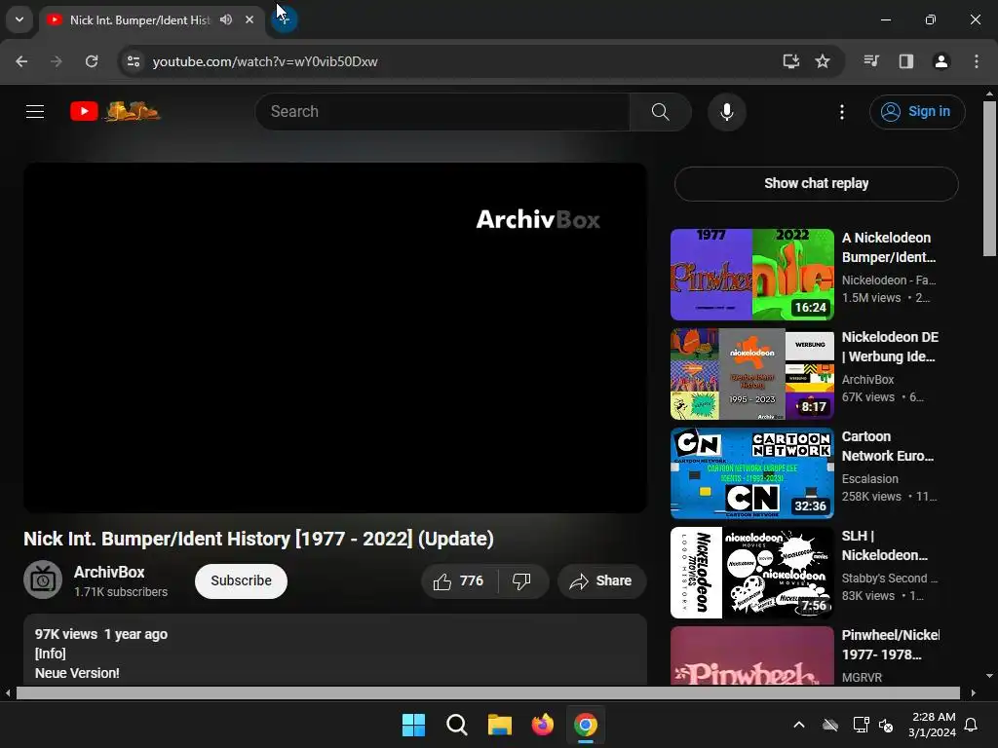Open the Pinwheel 1977-1978 thumbnail
Screen dimensions: 998x748
(751, 655)
